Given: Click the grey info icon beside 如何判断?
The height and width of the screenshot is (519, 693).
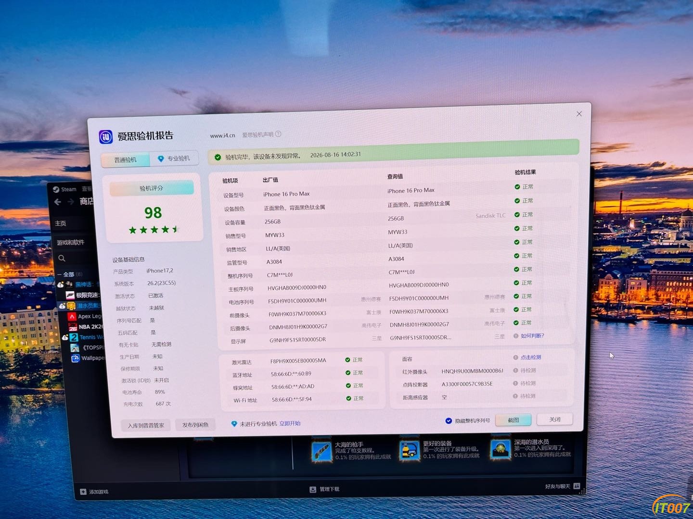Looking at the screenshot, I should click(516, 336).
